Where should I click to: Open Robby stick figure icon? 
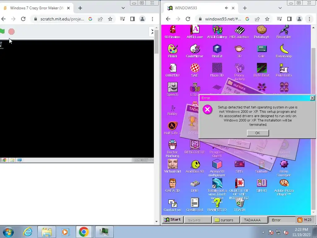pos(172,110)
